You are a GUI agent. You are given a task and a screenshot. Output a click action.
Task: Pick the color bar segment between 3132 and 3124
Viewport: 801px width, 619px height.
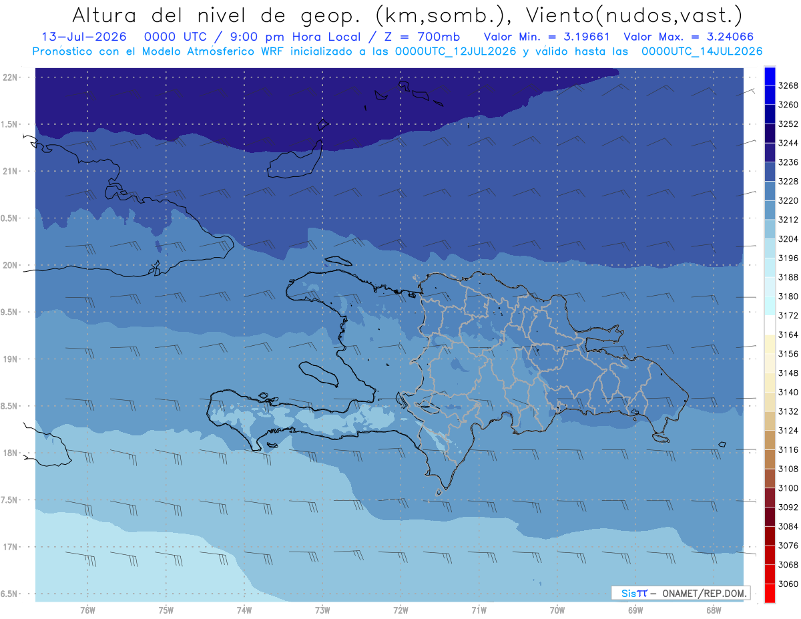pos(770,421)
